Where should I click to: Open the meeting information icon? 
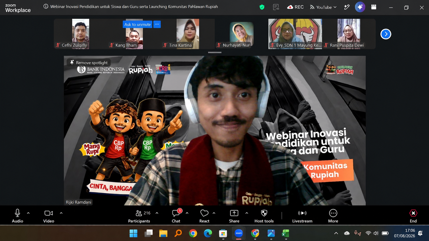pos(46,6)
